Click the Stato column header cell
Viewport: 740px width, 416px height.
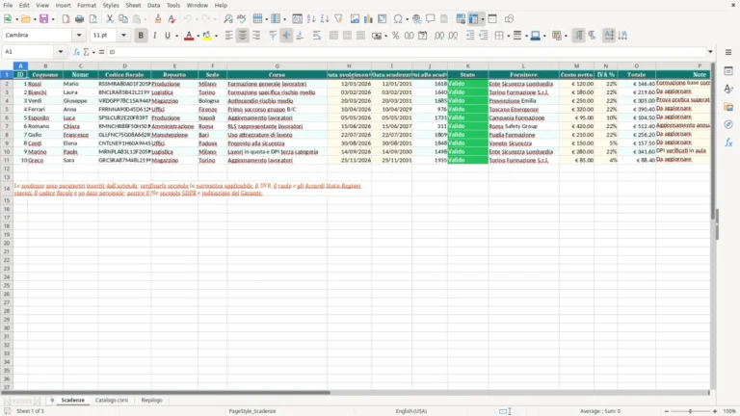click(x=467, y=74)
